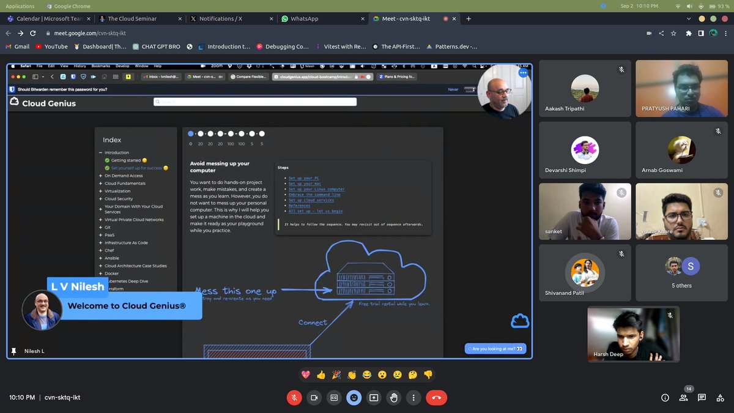The width and height of the screenshot is (734, 413).
Task: Close the WhatsApp browser tab
Action: click(364, 19)
